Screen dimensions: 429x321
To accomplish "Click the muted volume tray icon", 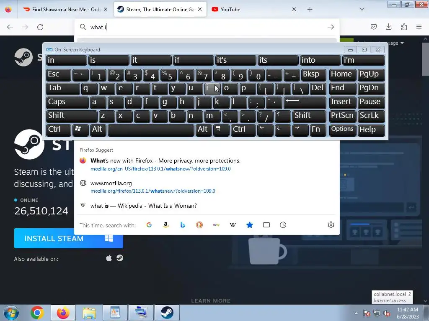I will [x=387, y=313].
